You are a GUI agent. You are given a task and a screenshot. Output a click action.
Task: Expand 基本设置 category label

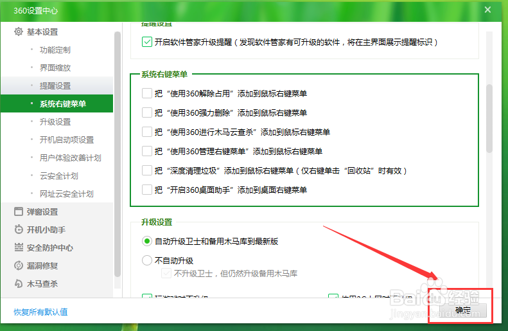pyautogui.click(x=42, y=31)
